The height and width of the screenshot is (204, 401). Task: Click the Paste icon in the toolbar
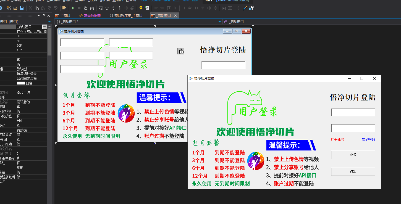click(43, 8)
